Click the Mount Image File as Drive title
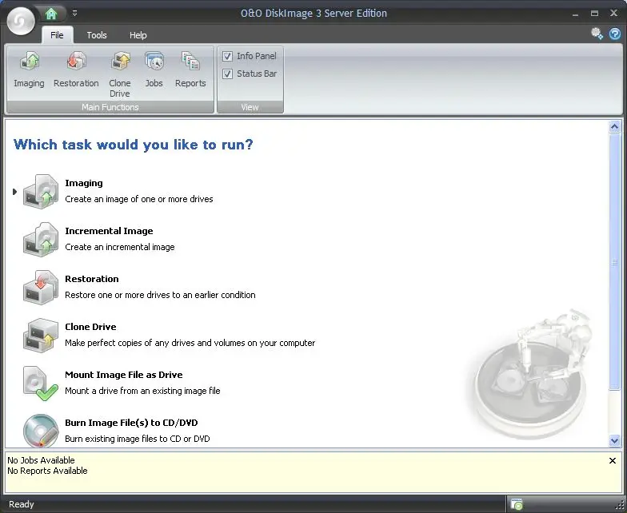The height and width of the screenshot is (513, 627). click(x=124, y=375)
